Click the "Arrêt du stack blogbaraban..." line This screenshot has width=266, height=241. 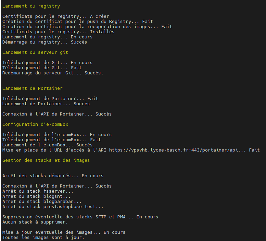tap(42, 202)
